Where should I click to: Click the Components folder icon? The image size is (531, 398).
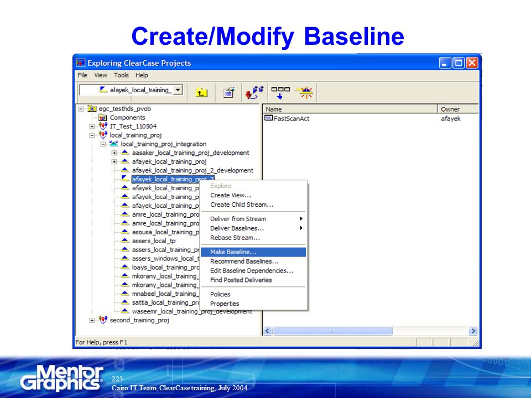tap(102, 117)
